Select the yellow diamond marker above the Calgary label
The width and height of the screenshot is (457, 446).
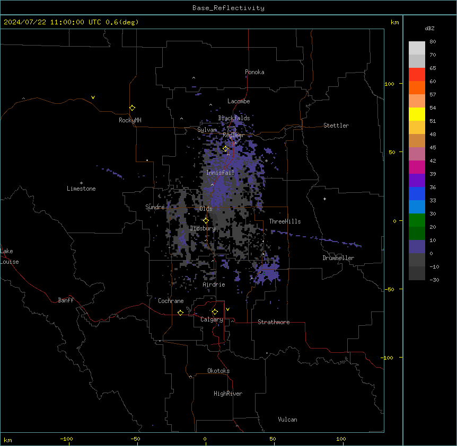[x=215, y=312]
